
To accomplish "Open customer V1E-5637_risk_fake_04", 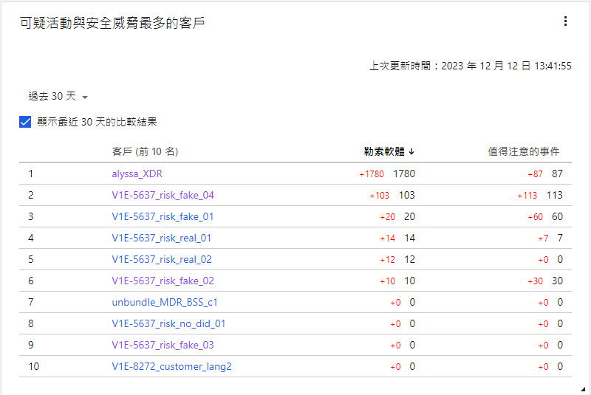I will (x=163, y=195).
